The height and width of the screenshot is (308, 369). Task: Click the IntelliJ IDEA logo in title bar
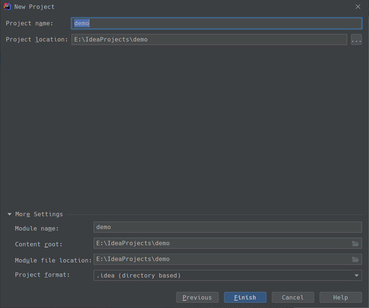(7, 7)
